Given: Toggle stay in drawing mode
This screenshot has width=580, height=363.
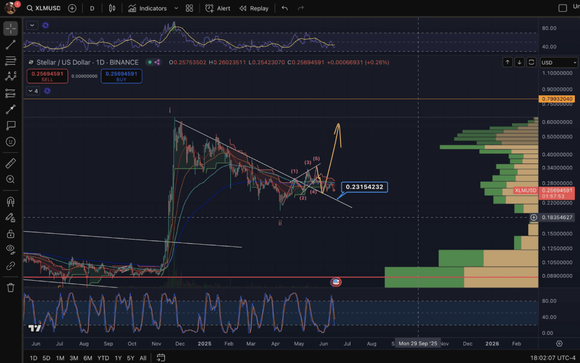Looking at the screenshot, I should coord(11,217).
